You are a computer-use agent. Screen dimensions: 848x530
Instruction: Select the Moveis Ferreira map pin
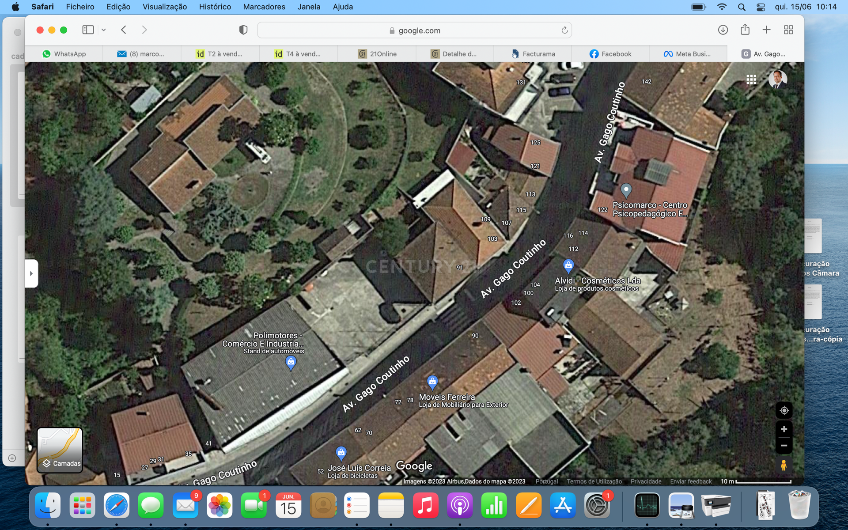(x=432, y=382)
